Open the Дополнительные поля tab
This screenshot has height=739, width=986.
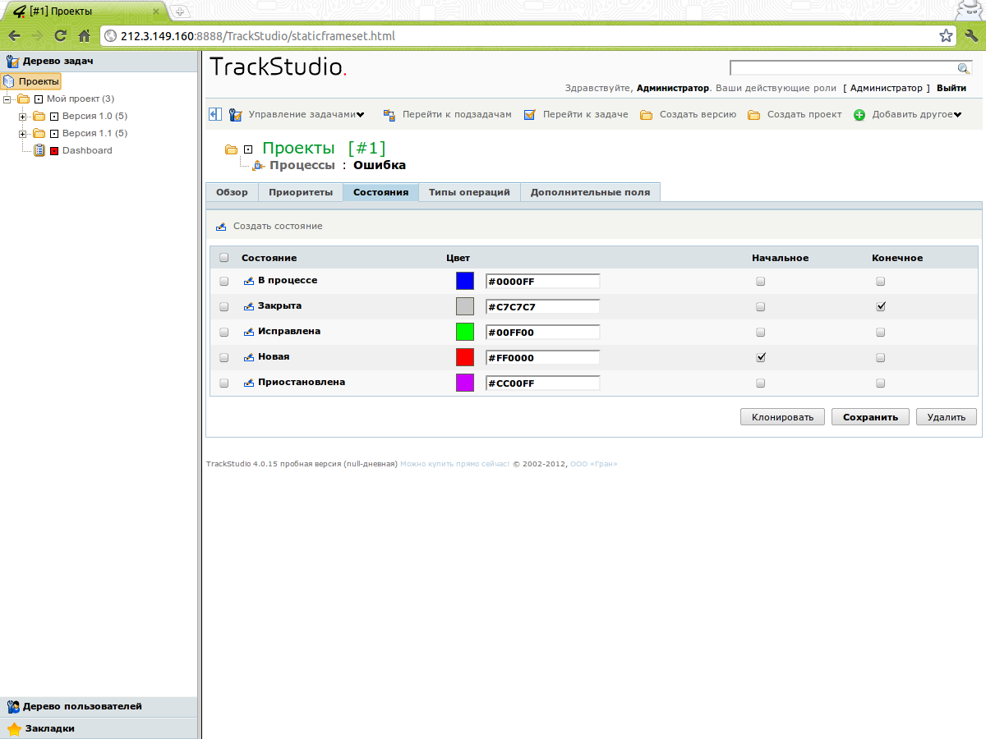[x=590, y=192]
